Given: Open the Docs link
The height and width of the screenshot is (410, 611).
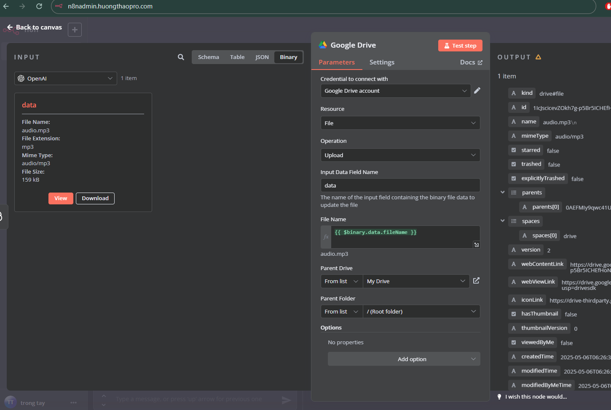Looking at the screenshot, I should click(471, 62).
